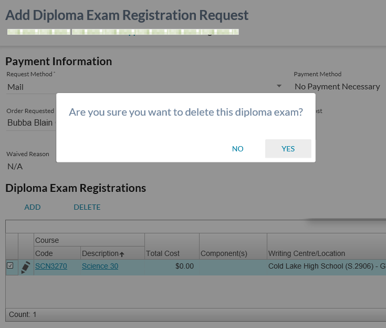
Task: Sort by the Code column header
Action: point(44,253)
